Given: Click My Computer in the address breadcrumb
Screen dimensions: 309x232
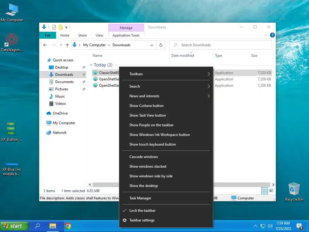Looking at the screenshot, I should click(x=94, y=45).
